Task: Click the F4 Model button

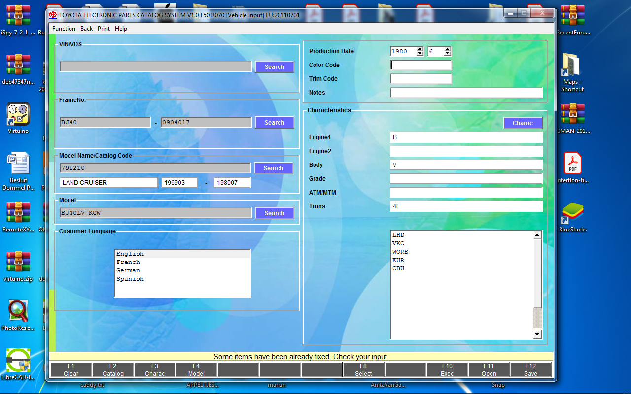Action: click(196, 370)
